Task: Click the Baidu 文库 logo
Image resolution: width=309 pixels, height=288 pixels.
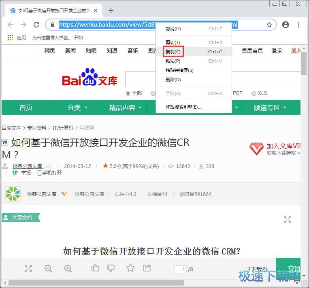Action: point(90,77)
